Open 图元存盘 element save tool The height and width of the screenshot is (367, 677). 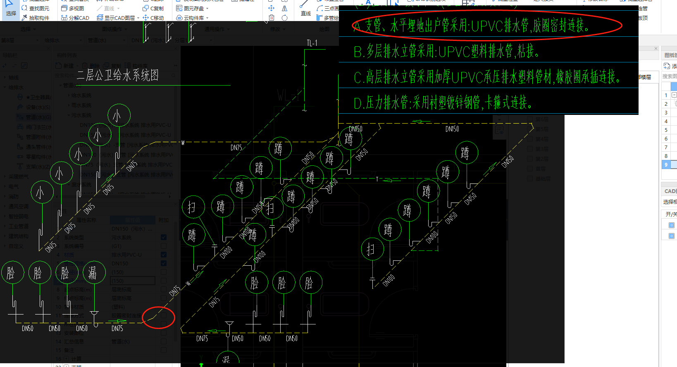coord(190,8)
